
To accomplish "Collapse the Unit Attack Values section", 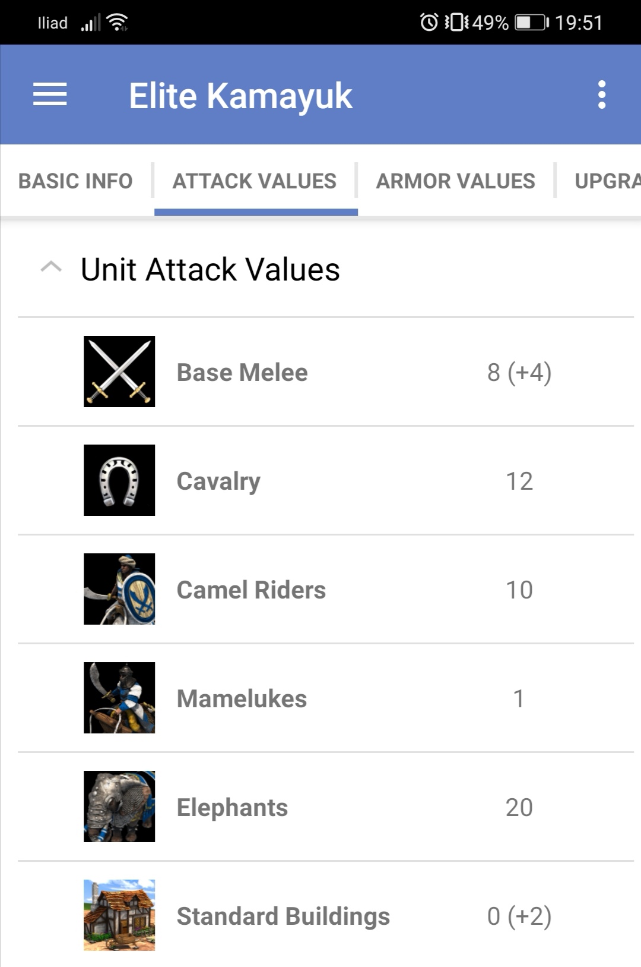I will click(51, 267).
